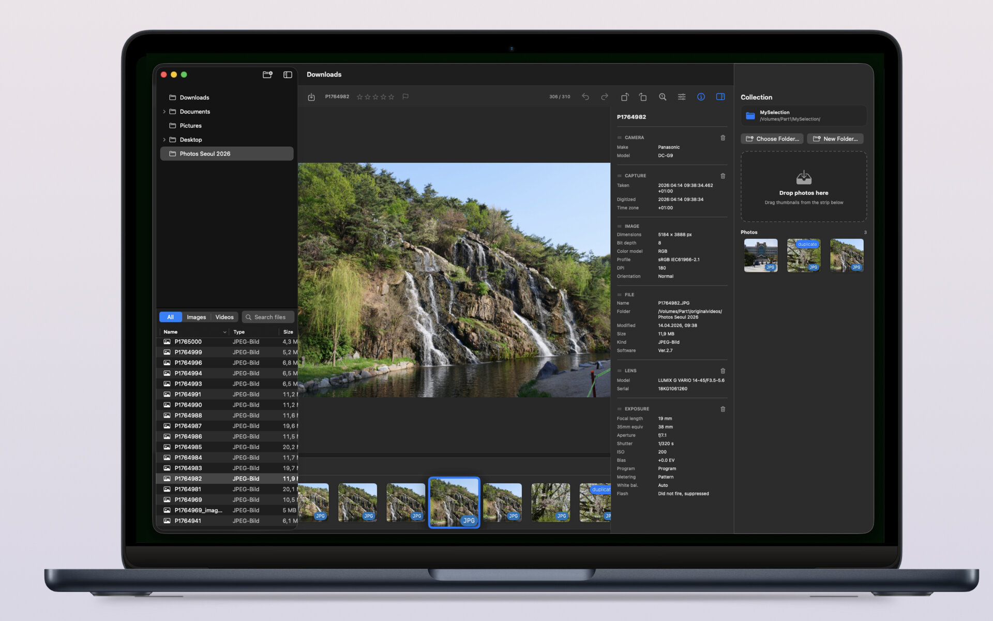Select the filmstrip thumbnail marked duplicate
The image size is (993, 621).
pos(595,502)
